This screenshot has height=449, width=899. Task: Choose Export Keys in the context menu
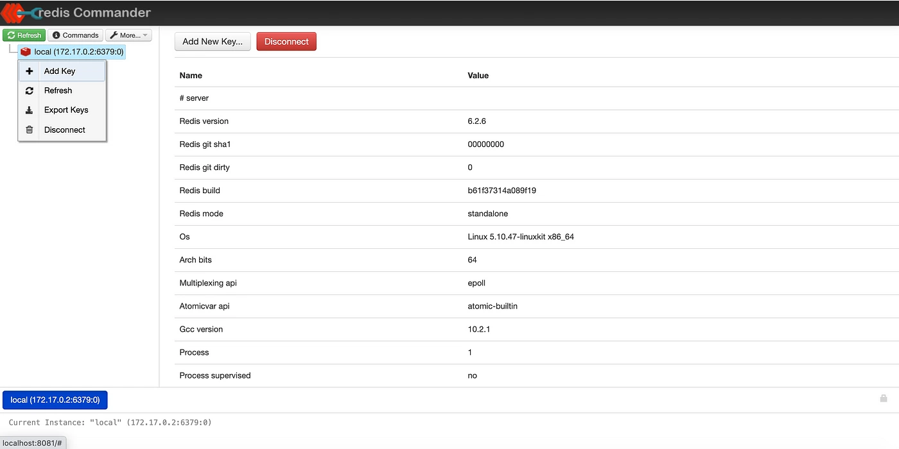pos(66,110)
